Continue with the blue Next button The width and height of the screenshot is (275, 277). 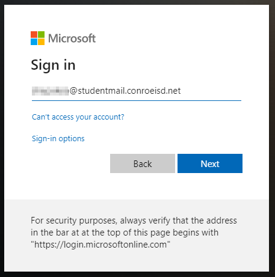click(x=210, y=163)
